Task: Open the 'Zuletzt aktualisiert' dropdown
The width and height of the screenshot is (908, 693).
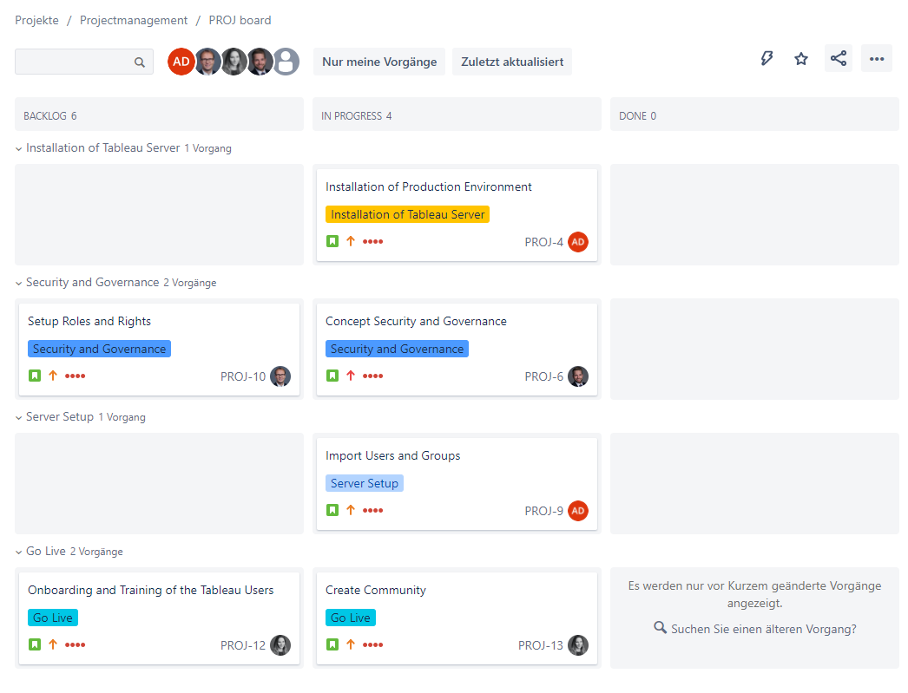Action: coord(511,62)
